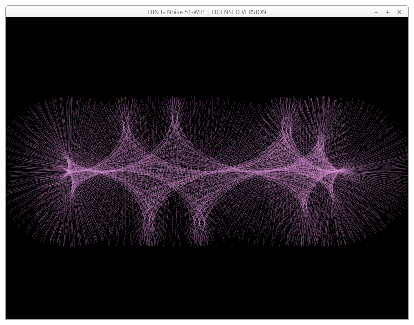Maximize the DIN Is Noise window
Image resolution: width=414 pixels, height=325 pixels.
click(388, 12)
